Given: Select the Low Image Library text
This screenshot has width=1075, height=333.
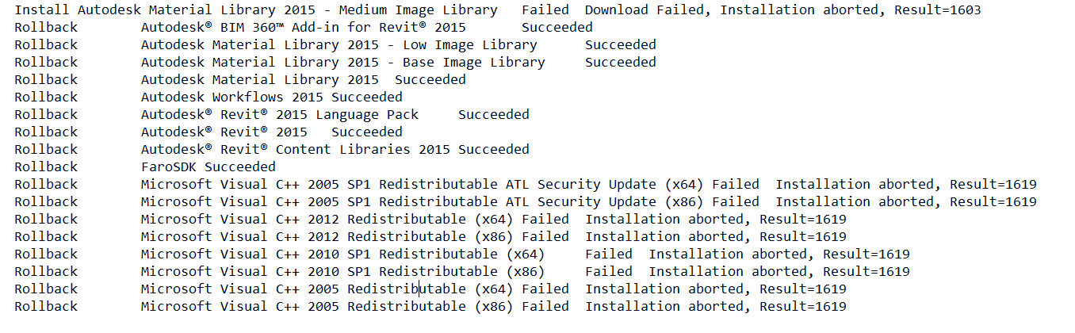Looking at the screenshot, I should tap(469, 45).
